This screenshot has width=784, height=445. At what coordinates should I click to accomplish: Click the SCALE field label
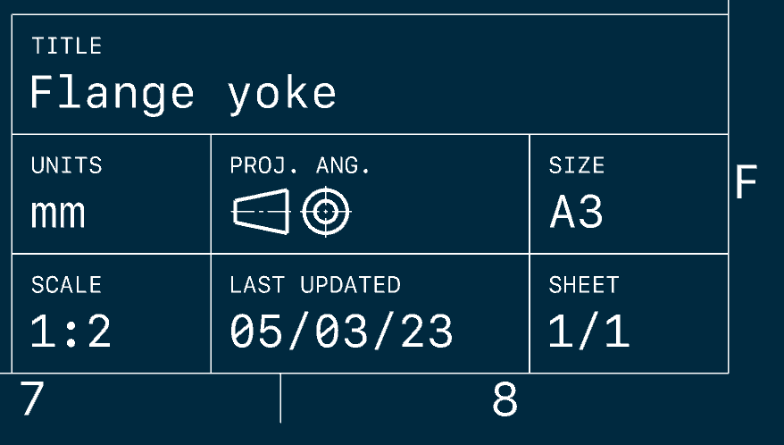pyautogui.click(x=67, y=285)
